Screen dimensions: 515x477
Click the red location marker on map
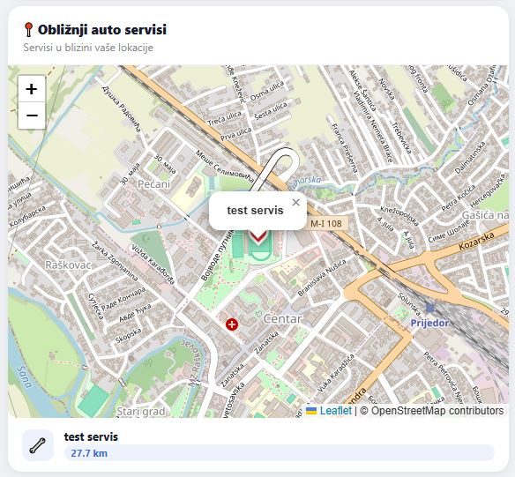[258, 237]
